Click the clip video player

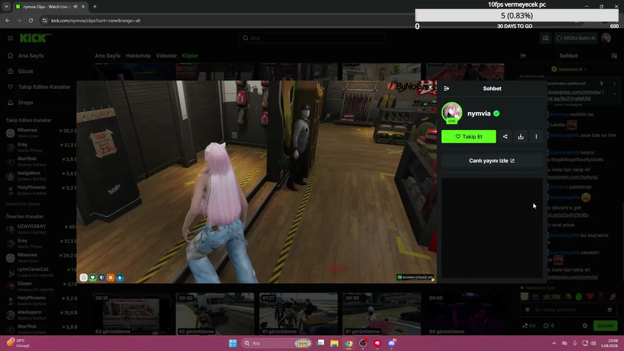256,182
